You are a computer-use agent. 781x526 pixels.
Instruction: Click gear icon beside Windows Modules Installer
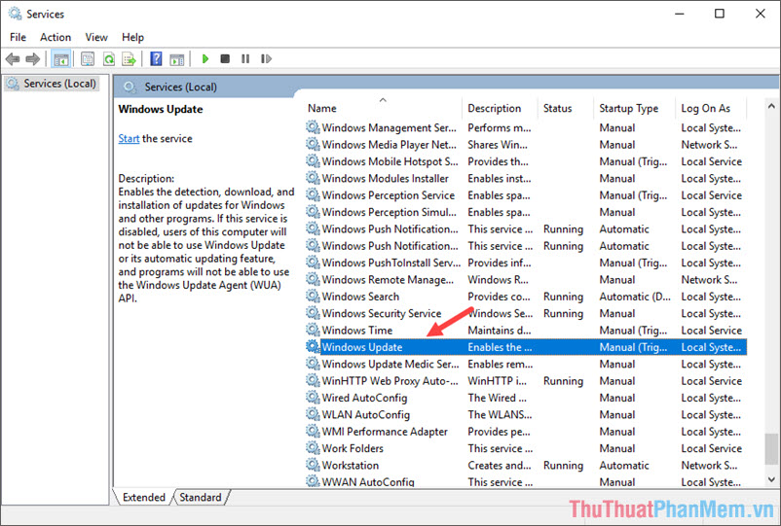[313, 178]
